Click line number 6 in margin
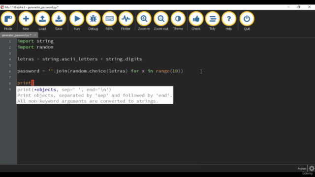This screenshot has width=315, height=177. click(x=10, y=71)
